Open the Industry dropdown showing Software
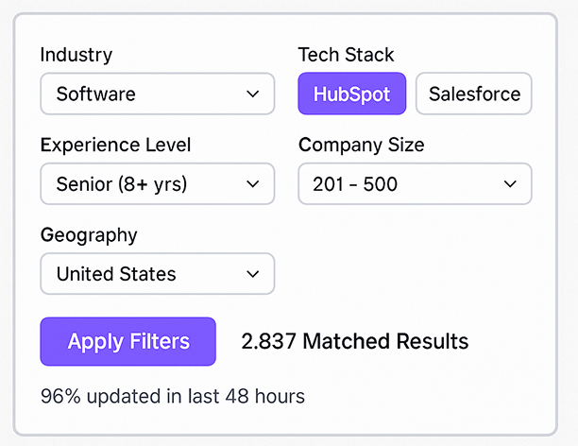 [157, 94]
